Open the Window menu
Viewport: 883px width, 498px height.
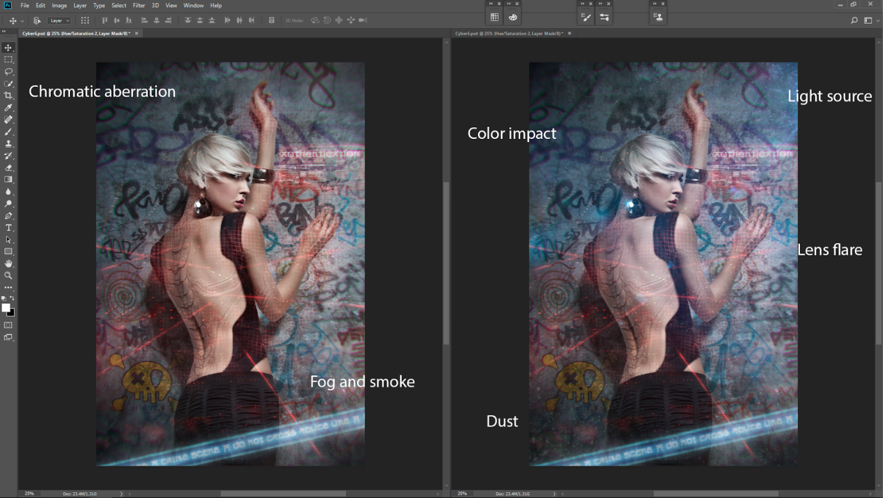click(194, 5)
